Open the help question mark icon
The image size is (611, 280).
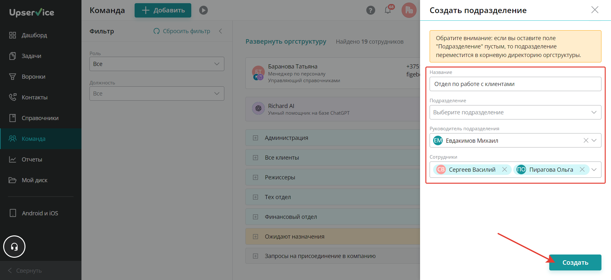(x=370, y=10)
